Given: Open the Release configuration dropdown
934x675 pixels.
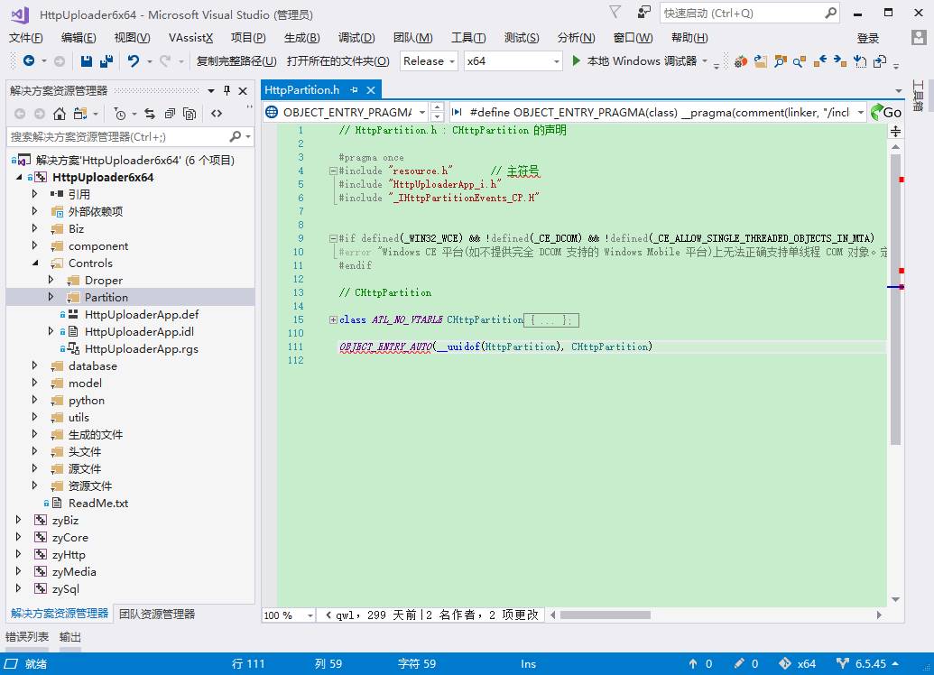Looking at the screenshot, I should click(429, 61).
